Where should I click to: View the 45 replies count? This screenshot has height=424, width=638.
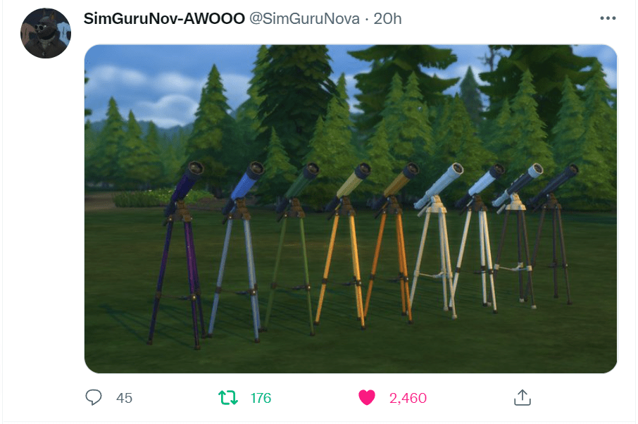[x=124, y=398]
